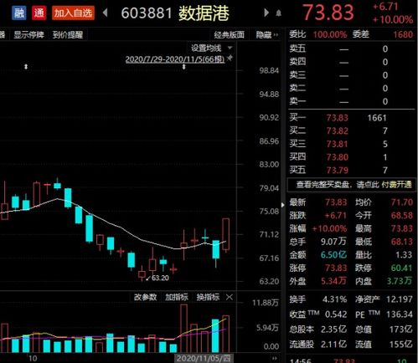Click 外盘 value 5.34万
Image resolution: width=418 pixels, height=363 pixels.
[x=333, y=281]
